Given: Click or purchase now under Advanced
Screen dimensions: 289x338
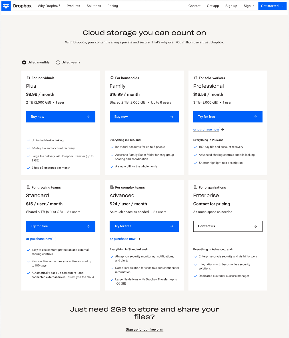Looking at the screenshot, I should click(x=123, y=239).
